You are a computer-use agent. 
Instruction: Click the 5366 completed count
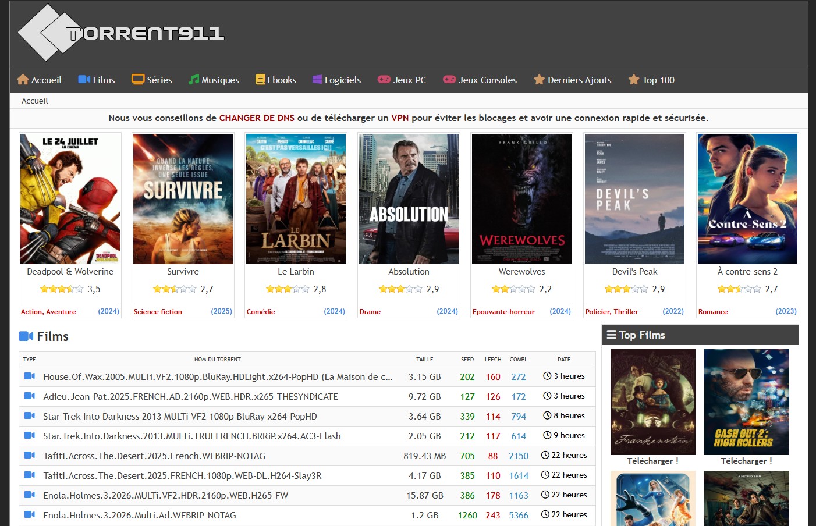519,516
